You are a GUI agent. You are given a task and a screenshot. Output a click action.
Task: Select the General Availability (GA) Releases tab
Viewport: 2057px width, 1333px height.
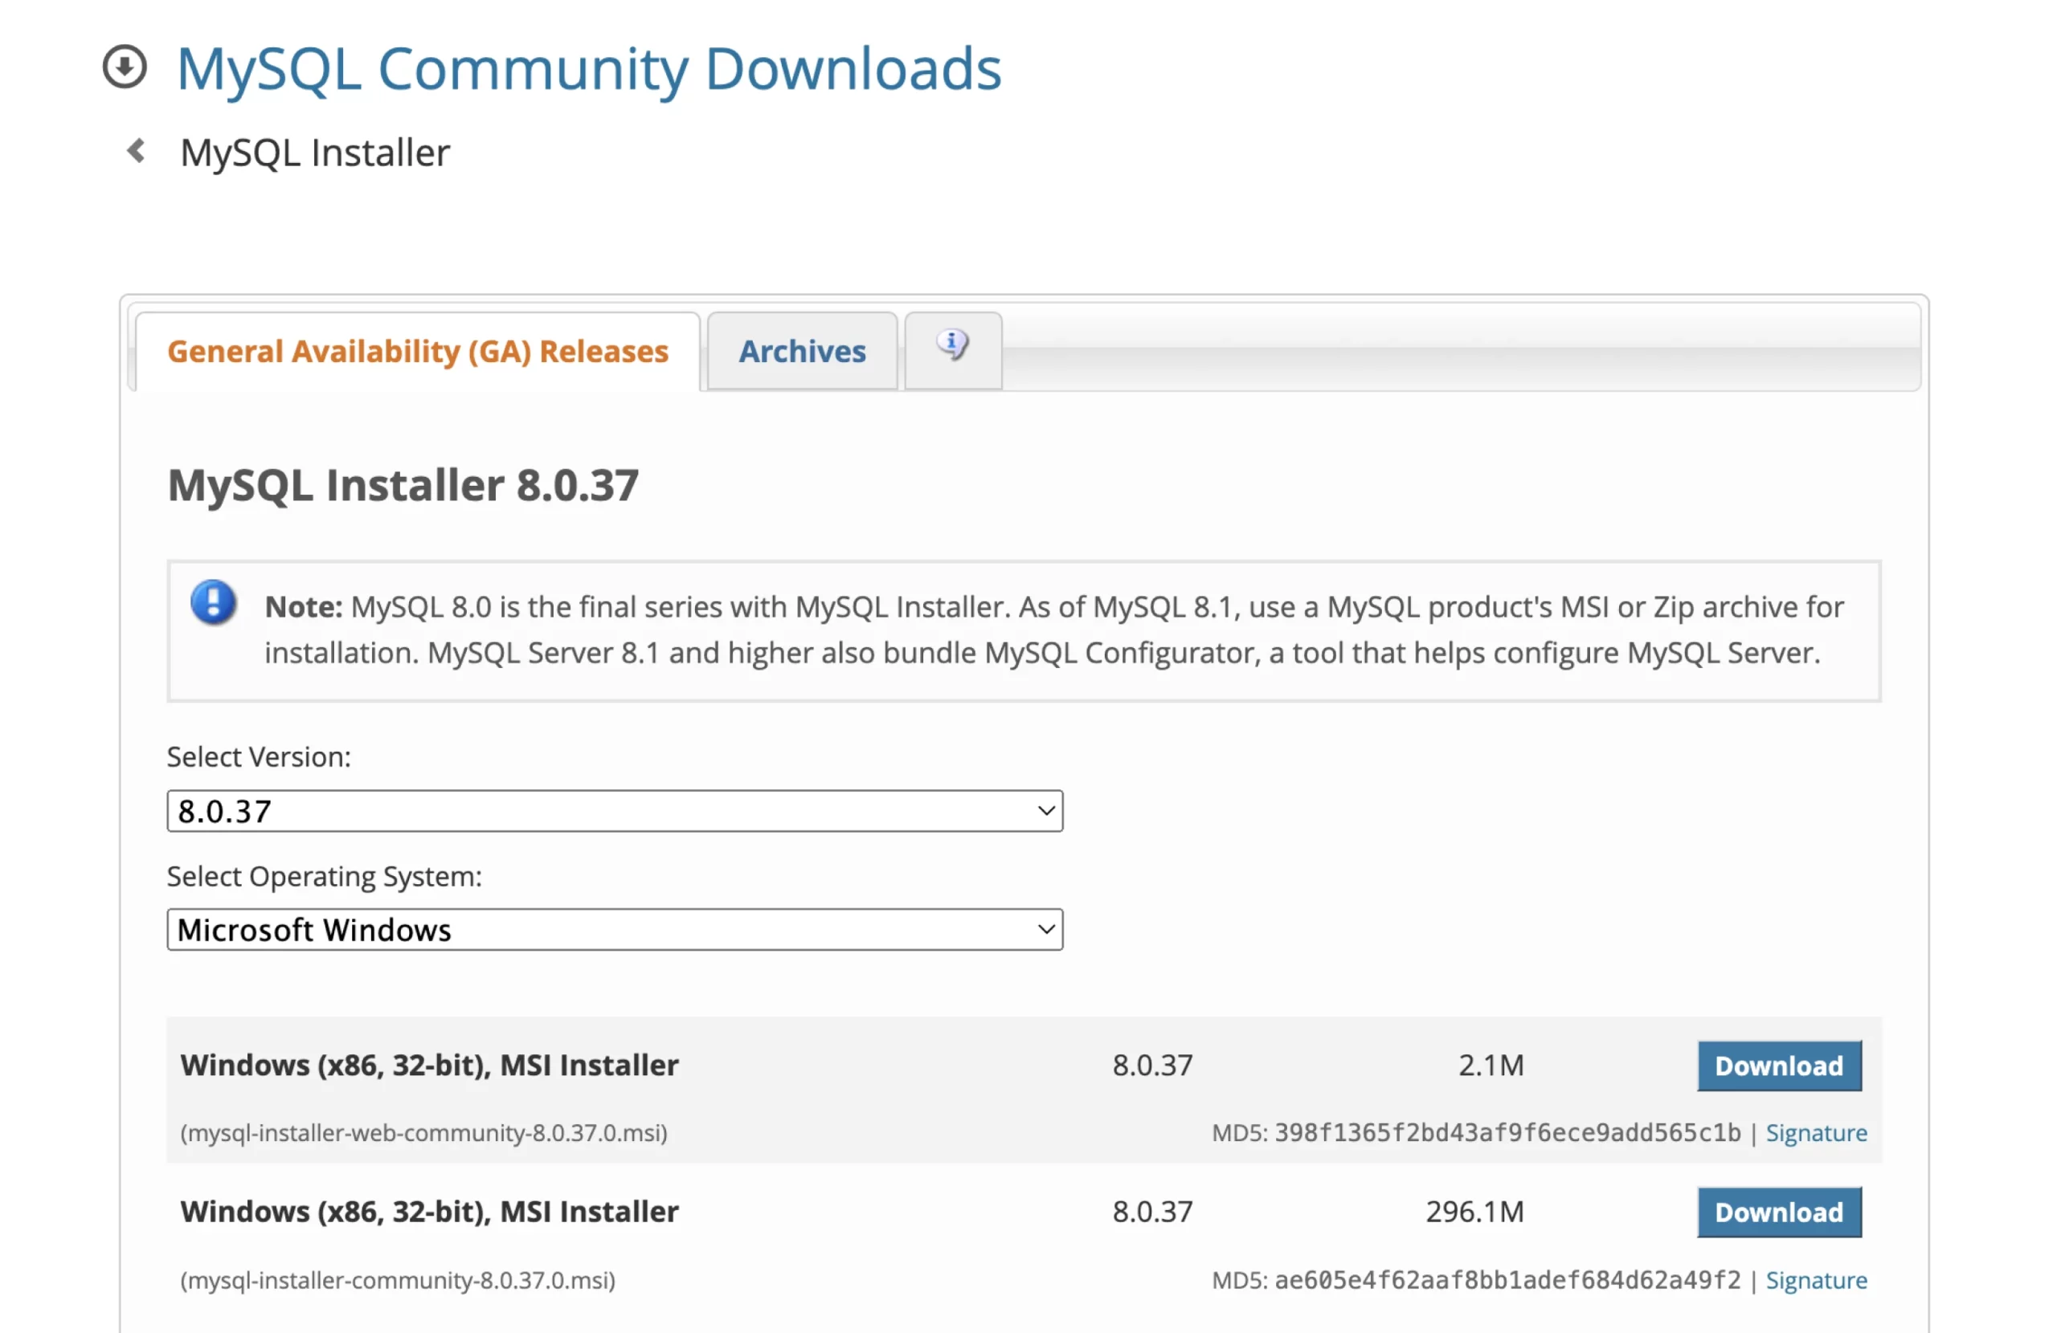[x=418, y=352]
